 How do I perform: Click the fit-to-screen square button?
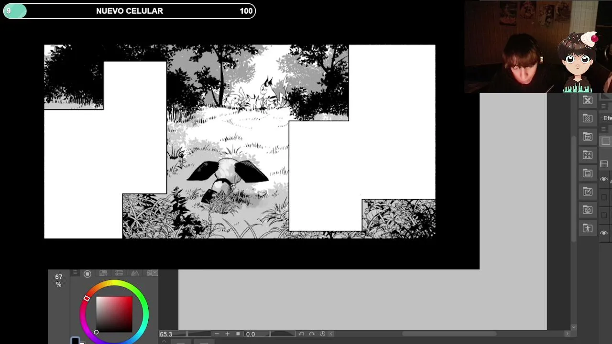[238, 334]
